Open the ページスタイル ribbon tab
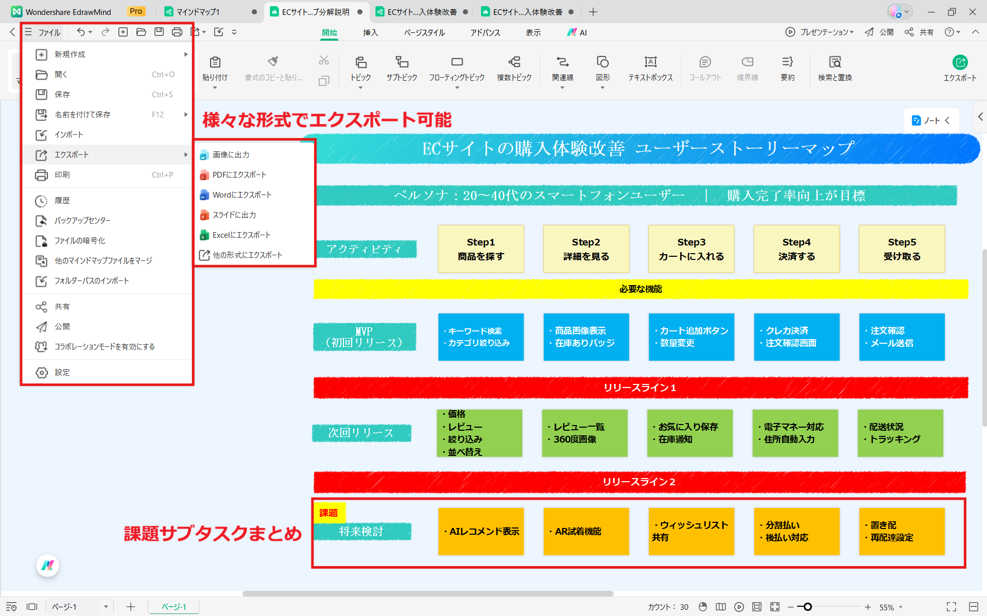987x616 pixels. coord(424,32)
